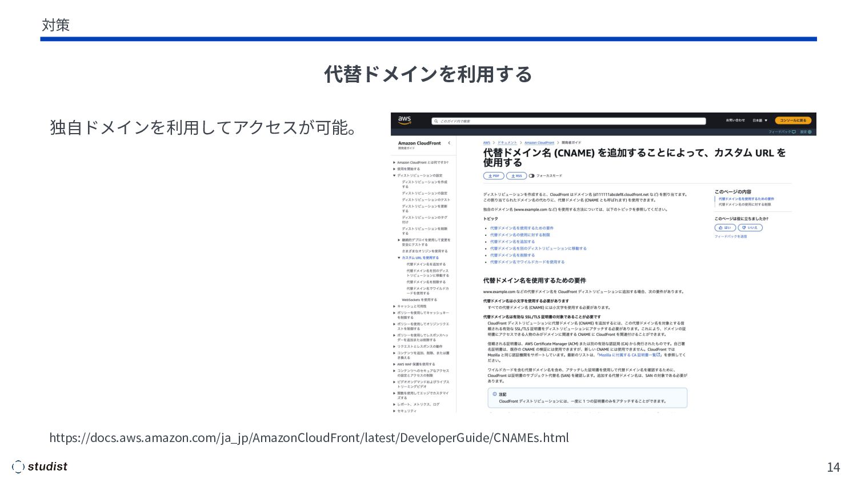The height and width of the screenshot is (482, 857).
Task: Click the slide page number 14
Action: (x=834, y=467)
